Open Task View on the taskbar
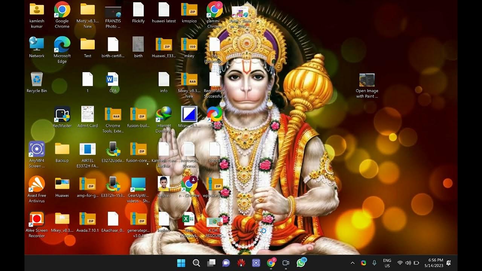This screenshot has height=271, width=482. tap(211, 263)
